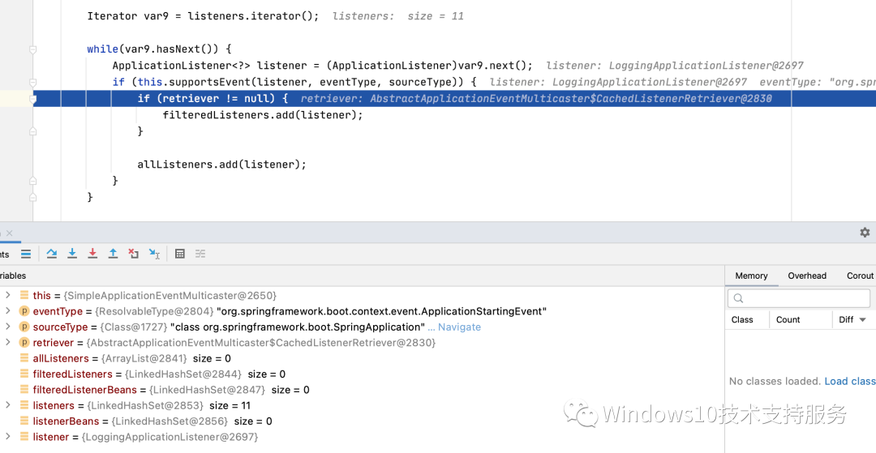Screen dimensions: 876x453
Task: Open the Diff column dropdown arrow
Action: tap(862, 319)
